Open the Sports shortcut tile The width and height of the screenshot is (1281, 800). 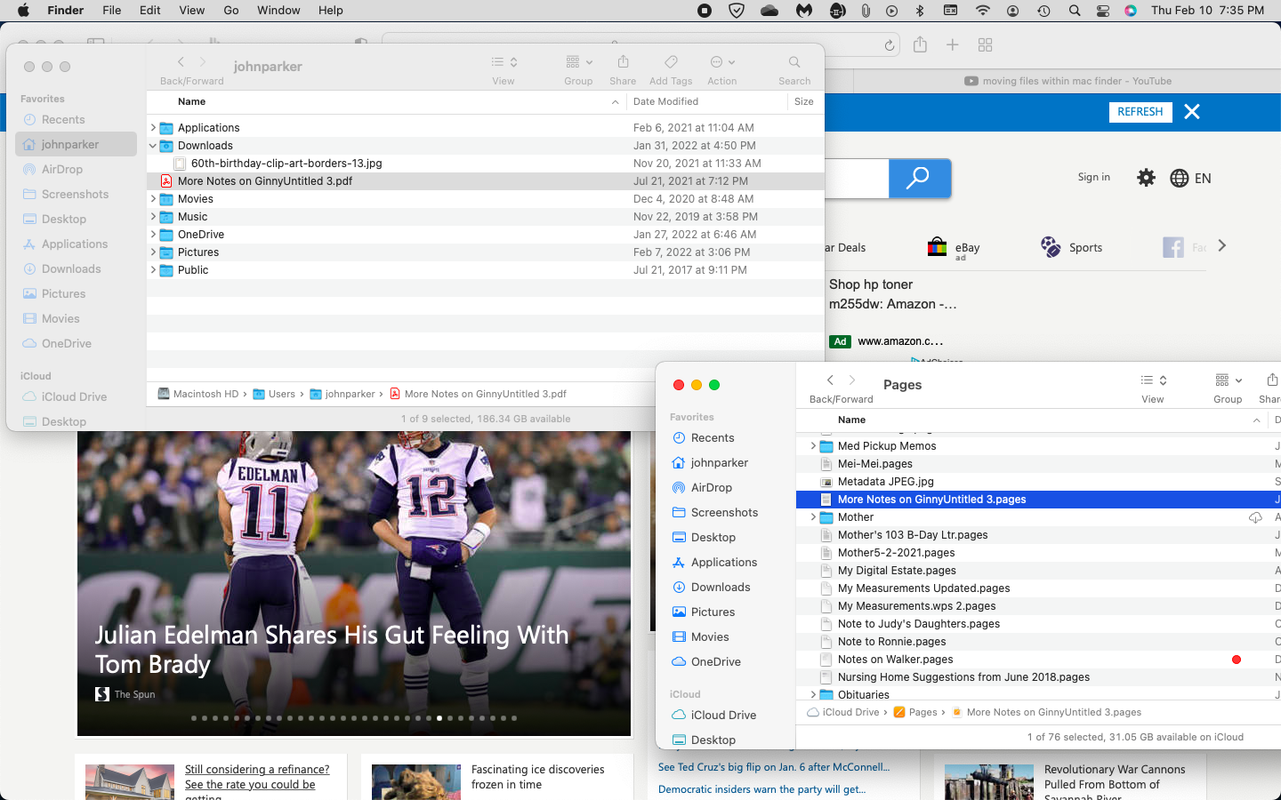(x=1072, y=247)
